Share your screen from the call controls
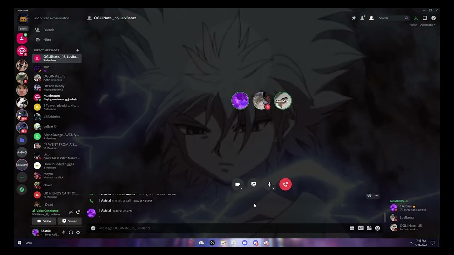Viewport: 454px width, 255px height. coord(254,184)
